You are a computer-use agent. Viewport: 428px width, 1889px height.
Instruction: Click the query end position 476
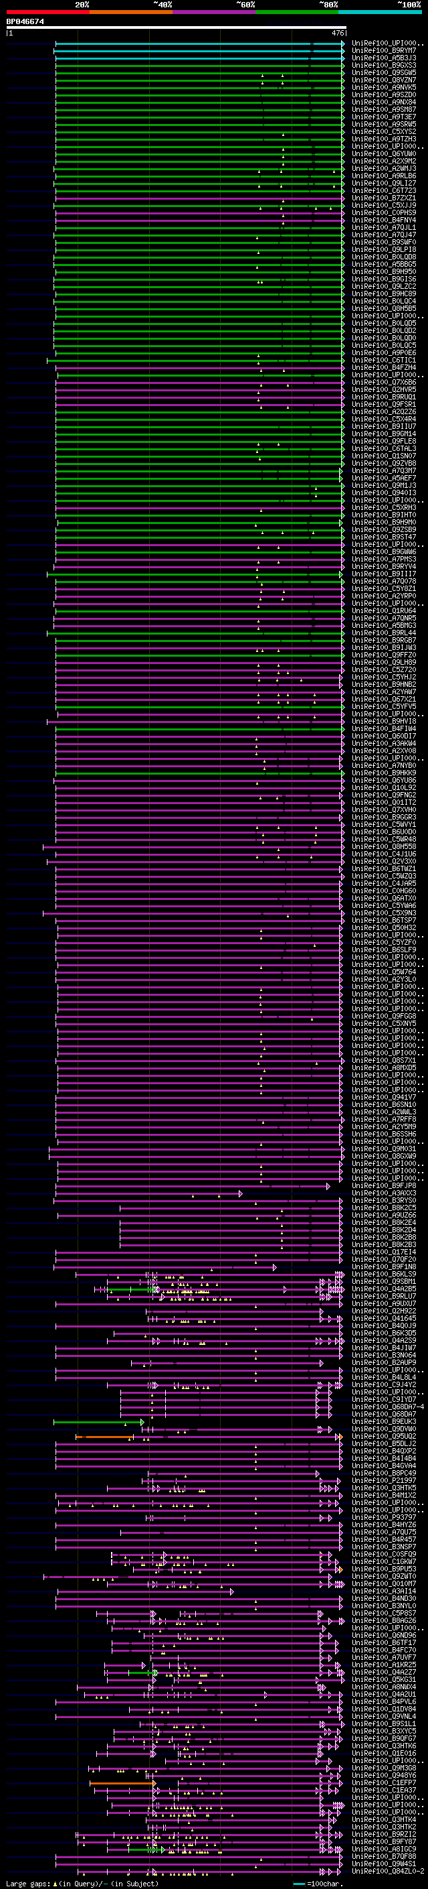[338, 33]
